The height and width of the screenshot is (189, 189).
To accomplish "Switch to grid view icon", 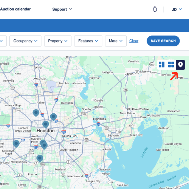I will (x=171, y=65).
